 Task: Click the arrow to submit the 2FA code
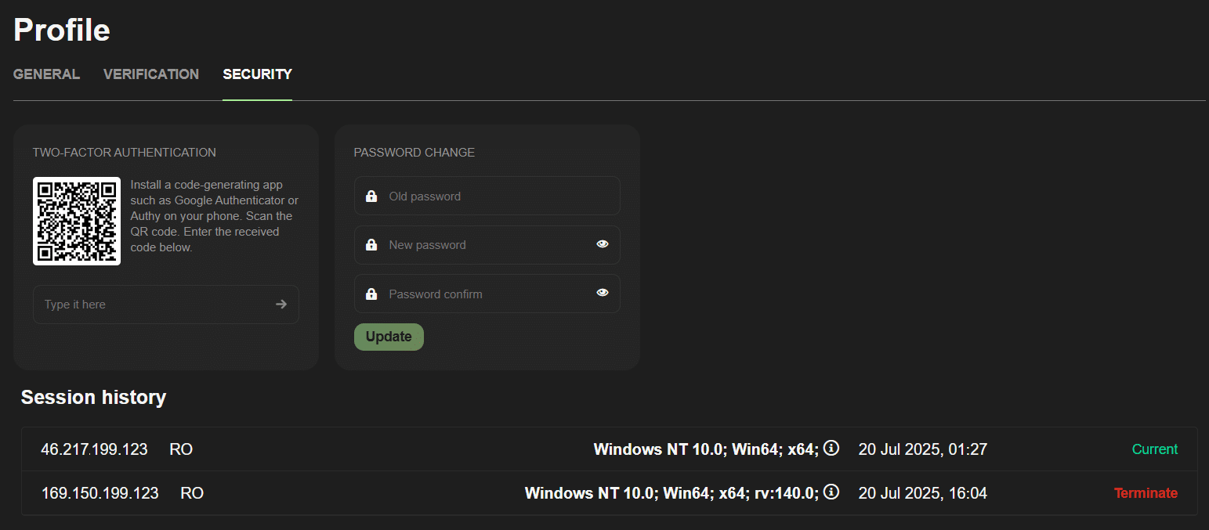281,304
